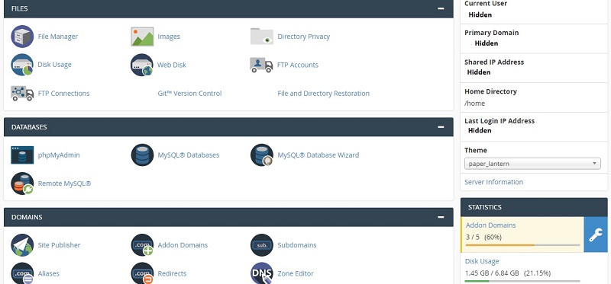Open the File Manager link

(x=58, y=37)
